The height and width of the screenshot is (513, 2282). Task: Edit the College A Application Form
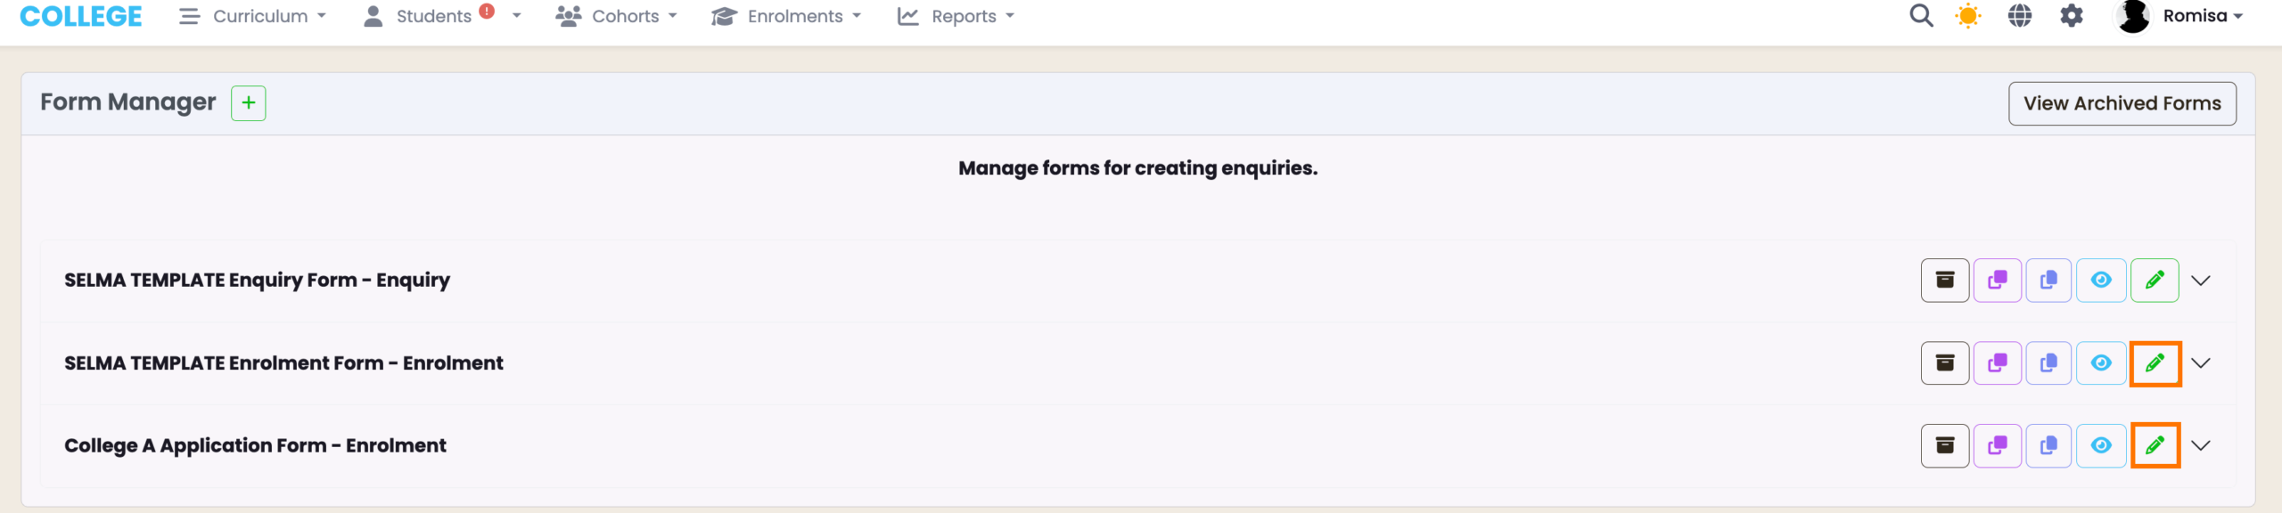coord(2155,445)
